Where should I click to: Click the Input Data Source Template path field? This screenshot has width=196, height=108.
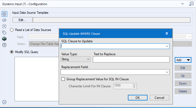point(111,20)
